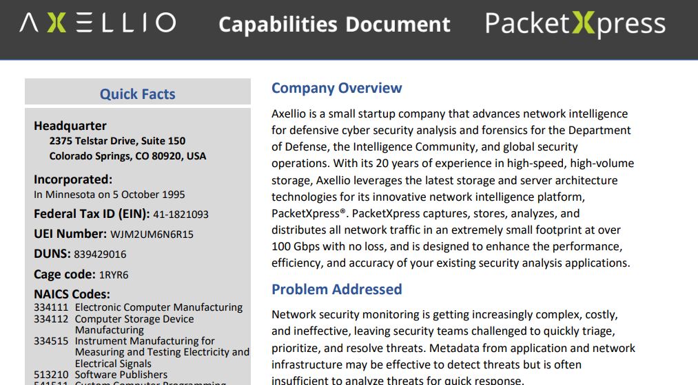Click the NAICS Codes label

72,294
